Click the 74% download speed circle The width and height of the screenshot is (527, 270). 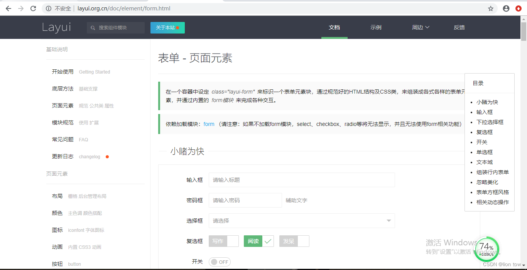point(486,249)
